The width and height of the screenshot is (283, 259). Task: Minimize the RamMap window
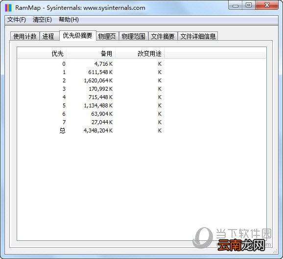pyautogui.click(x=236, y=5)
